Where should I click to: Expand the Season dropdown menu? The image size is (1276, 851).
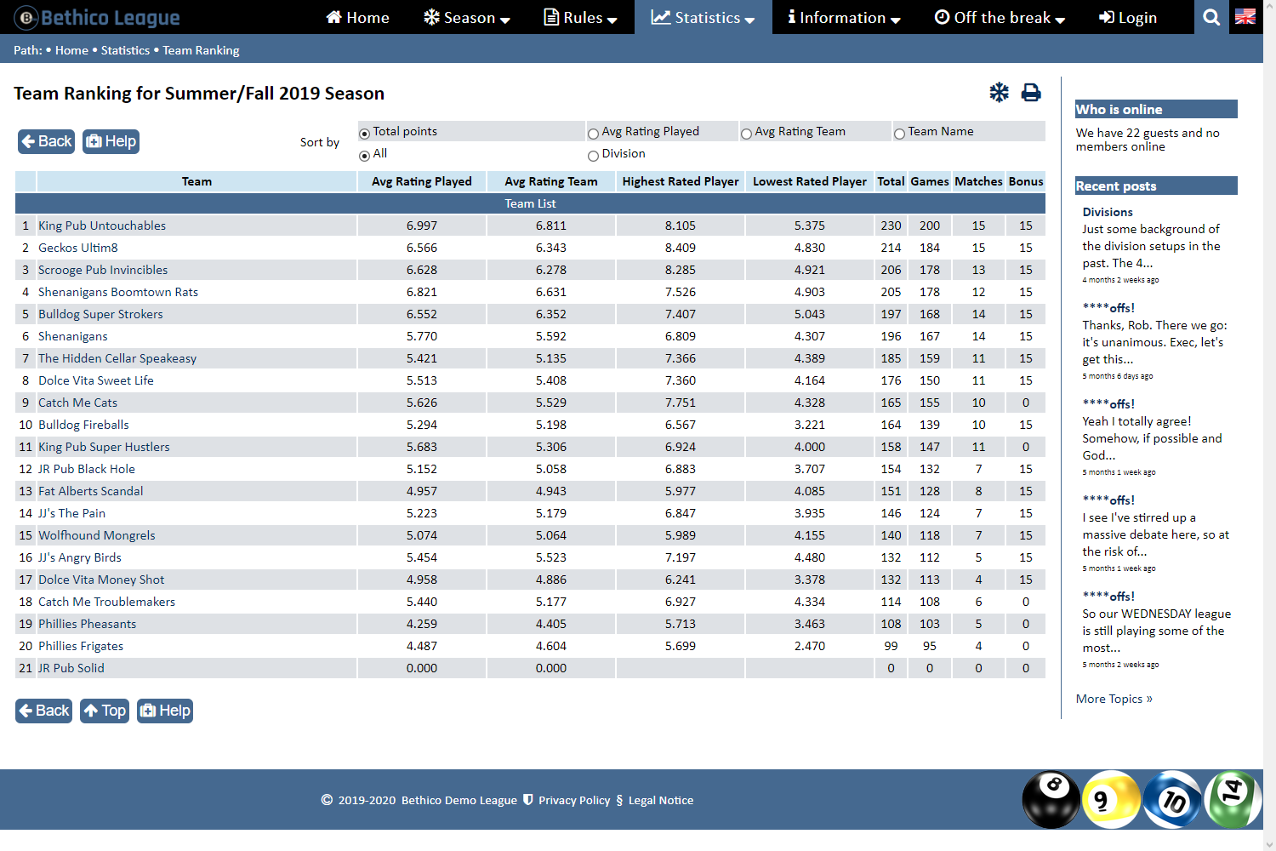click(467, 18)
